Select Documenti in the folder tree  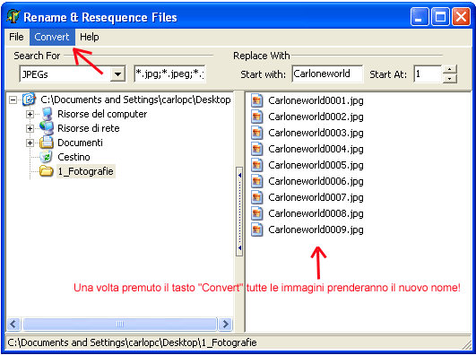click(80, 143)
